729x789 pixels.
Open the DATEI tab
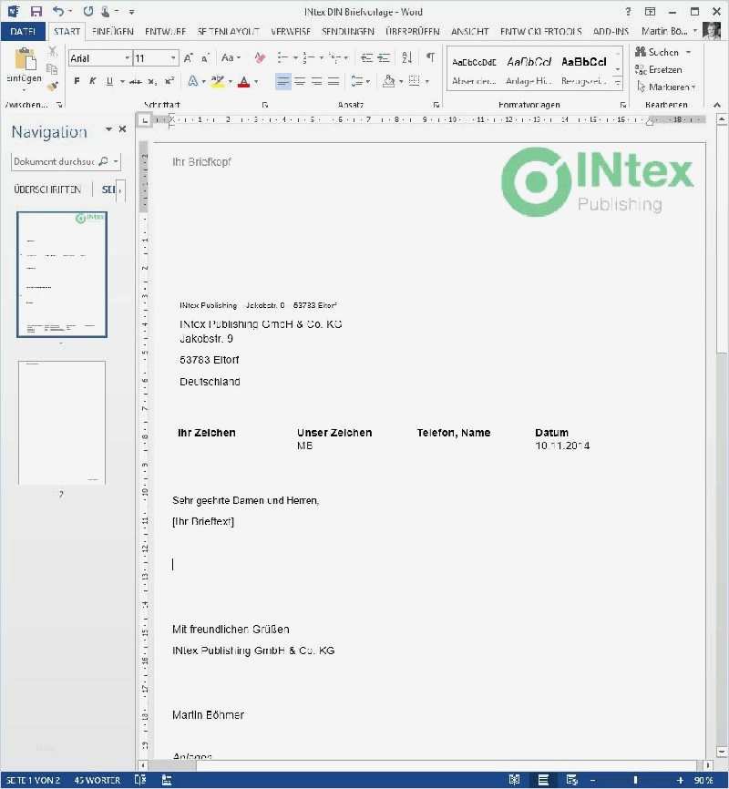pyautogui.click(x=23, y=31)
